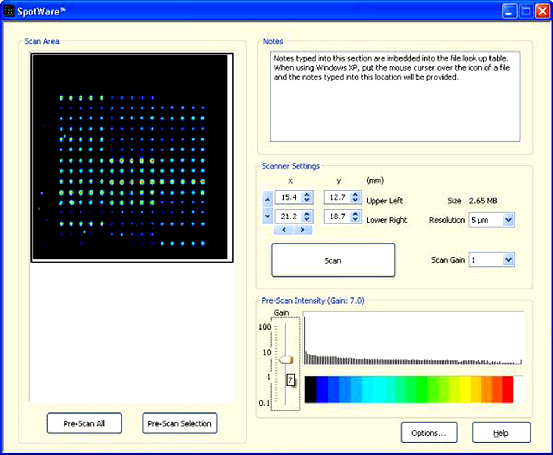Click the Lower Right x field 21.2

[289, 216]
